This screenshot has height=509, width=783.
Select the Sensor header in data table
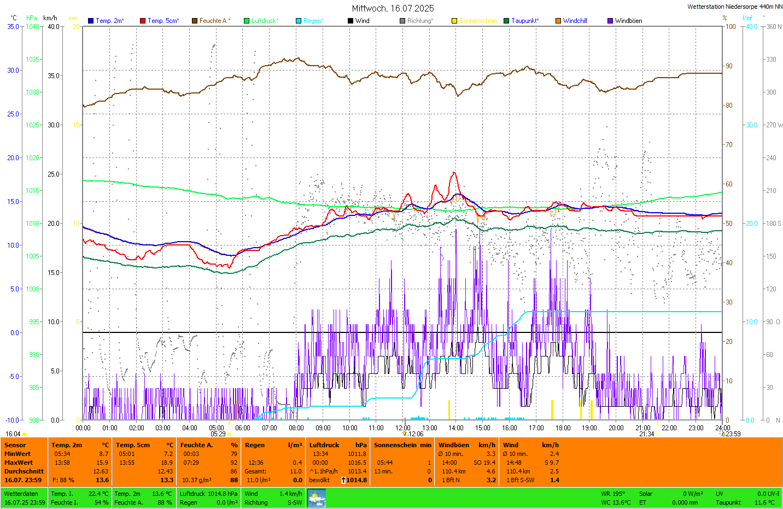pyautogui.click(x=15, y=445)
